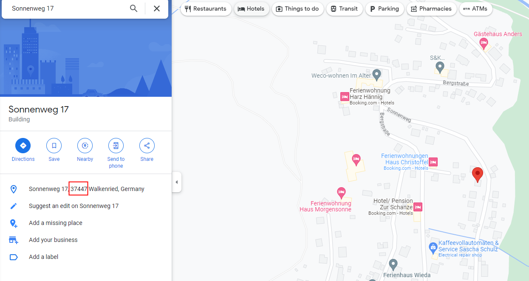Collapse the side panel arrow
This screenshot has height=281, width=529.
click(177, 182)
